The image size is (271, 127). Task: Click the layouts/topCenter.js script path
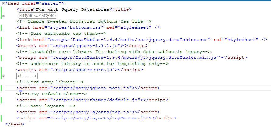pyautogui.click(x=99, y=118)
